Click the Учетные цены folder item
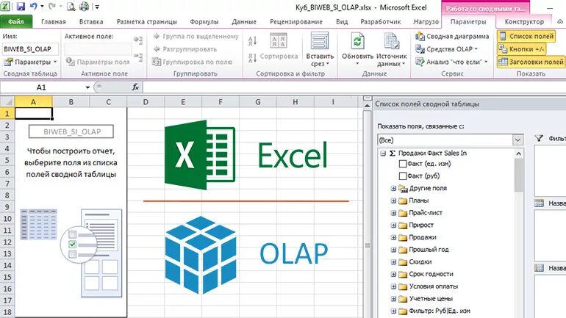Image resolution: width=566 pixels, height=318 pixels. (426, 298)
